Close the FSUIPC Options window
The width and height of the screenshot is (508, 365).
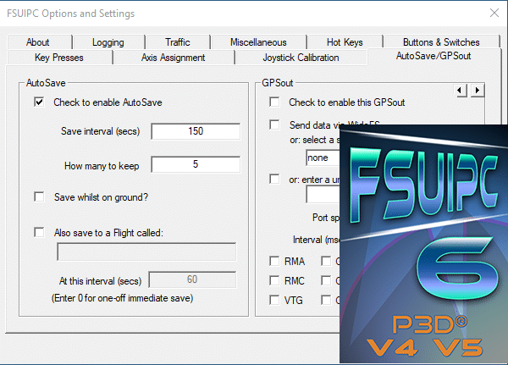[494, 14]
